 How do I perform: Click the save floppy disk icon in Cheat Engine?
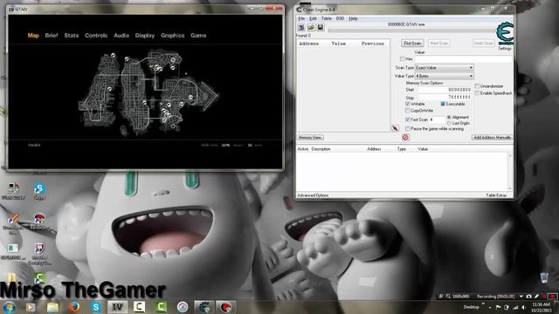(321, 27)
